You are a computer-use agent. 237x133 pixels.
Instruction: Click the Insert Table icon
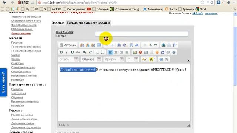pos(146,52)
